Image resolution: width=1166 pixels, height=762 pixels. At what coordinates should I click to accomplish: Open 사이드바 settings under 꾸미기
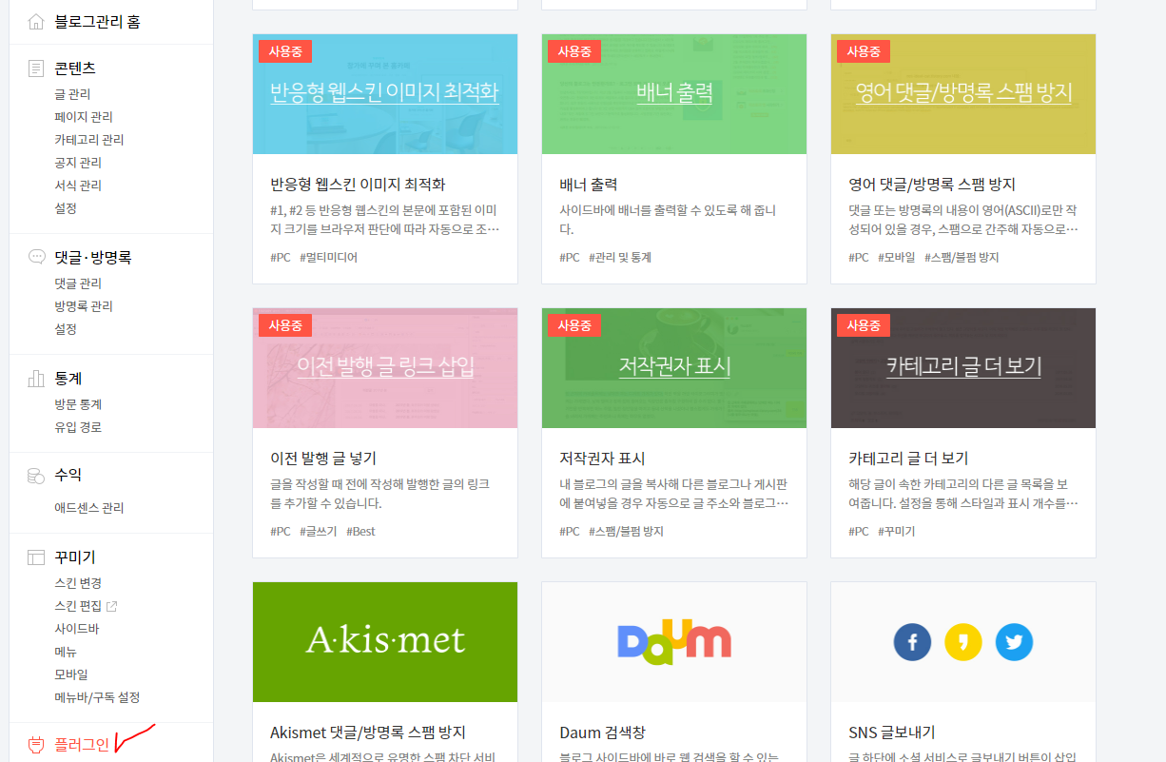pos(77,629)
